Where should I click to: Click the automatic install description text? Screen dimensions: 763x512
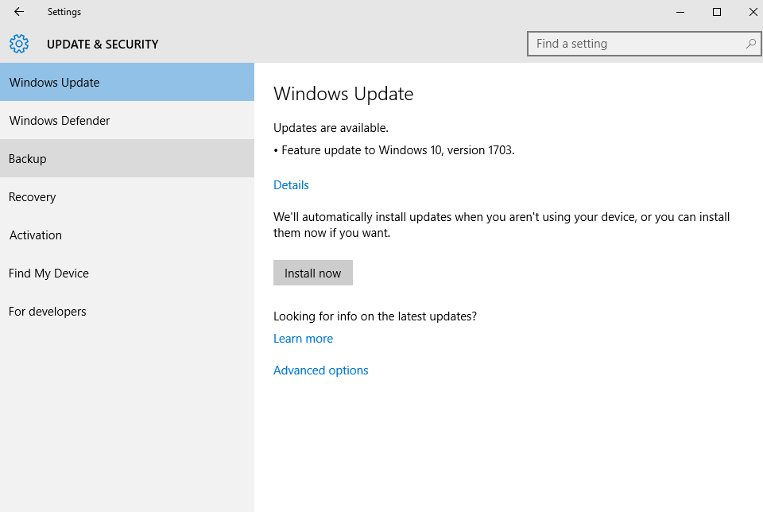pos(502,225)
